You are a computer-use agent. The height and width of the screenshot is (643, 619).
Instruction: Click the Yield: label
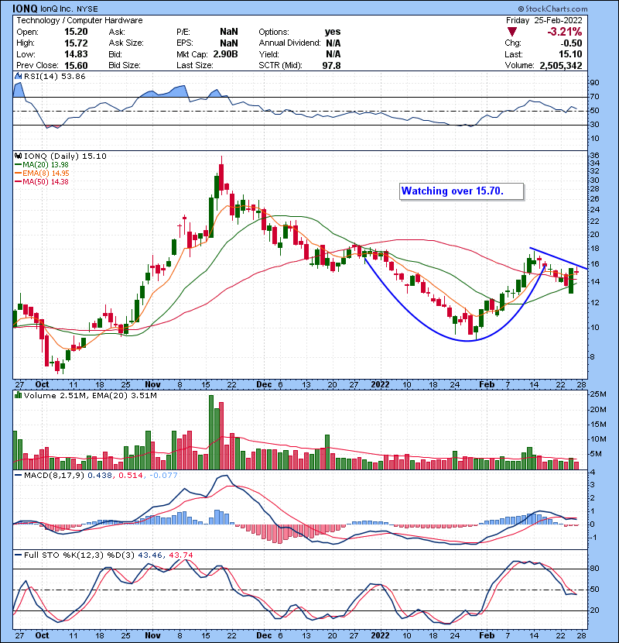268,54
